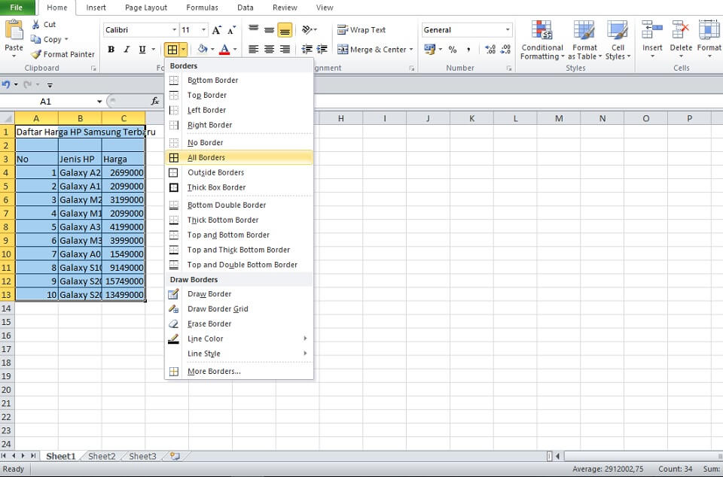Screen dimensions: 723x477
Task: Apply Percent Style formatting
Action: [x=453, y=49]
